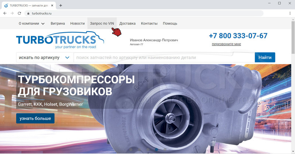Click the scrollbar down arrow
Viewport: 295px width, 154px height.
[293, 151]
